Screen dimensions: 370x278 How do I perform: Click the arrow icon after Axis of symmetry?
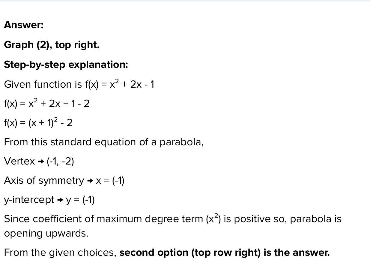[x=90, y=181]
